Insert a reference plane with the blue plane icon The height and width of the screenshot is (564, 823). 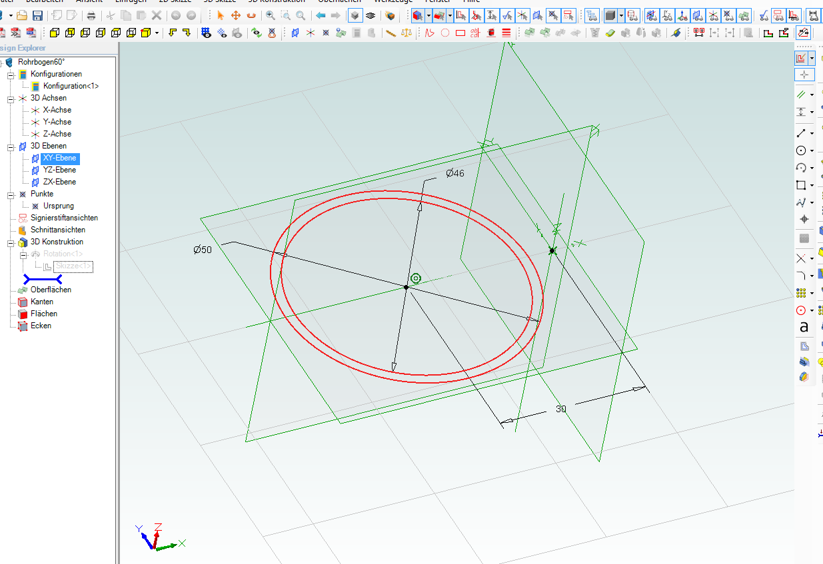(x=295, y=33)
